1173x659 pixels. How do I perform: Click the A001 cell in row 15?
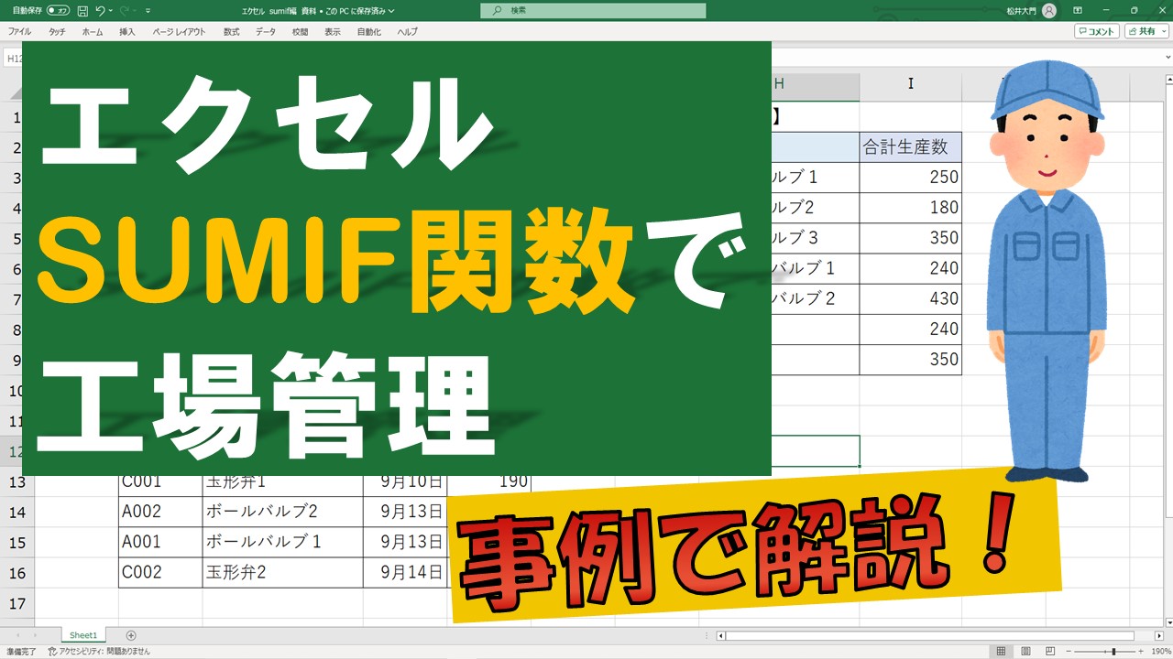click(x=160, y=543)
